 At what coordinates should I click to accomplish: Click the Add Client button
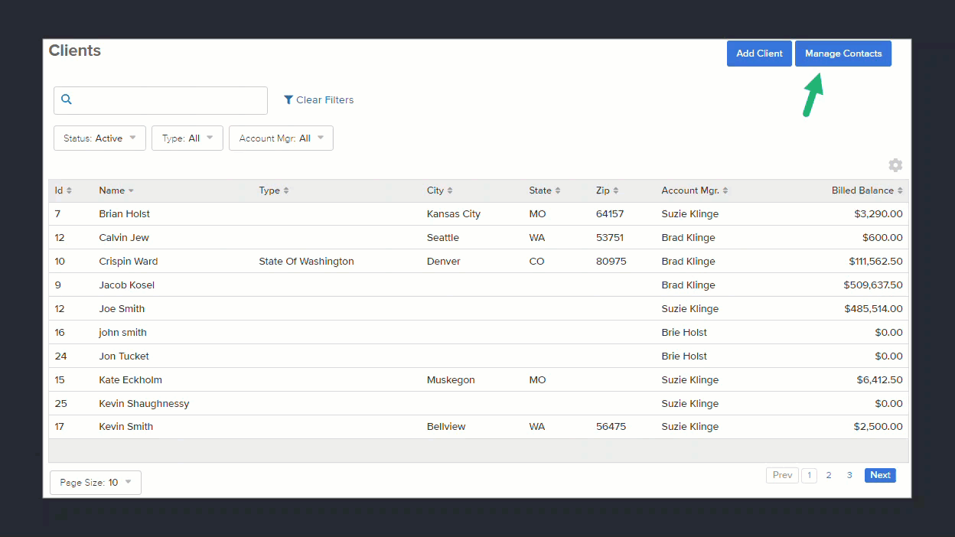(x=759, y=54)
